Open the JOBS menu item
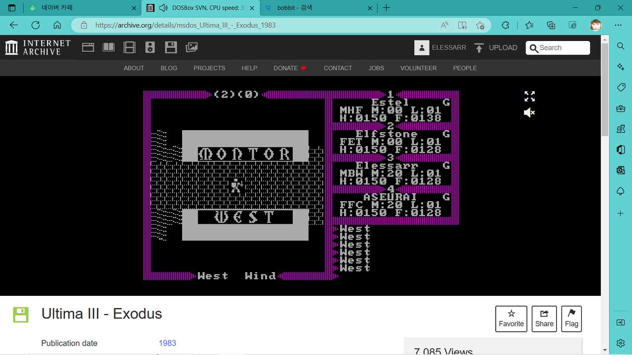 (x=376, y=68)
